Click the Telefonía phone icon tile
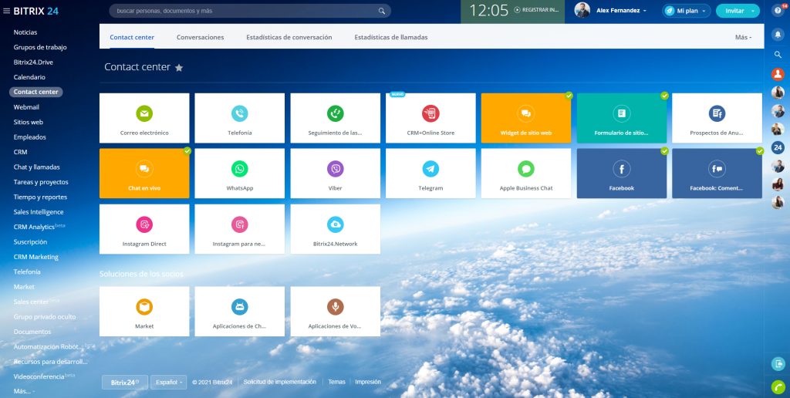790x398 pixels. [x=239, y=118]
